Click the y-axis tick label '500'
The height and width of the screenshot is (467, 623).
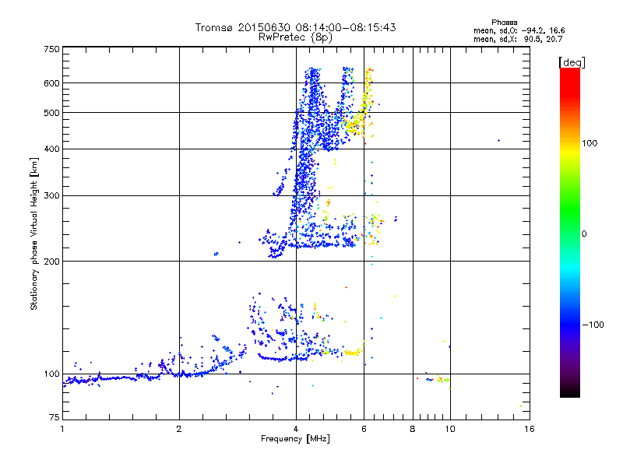[x=51, y=113]
